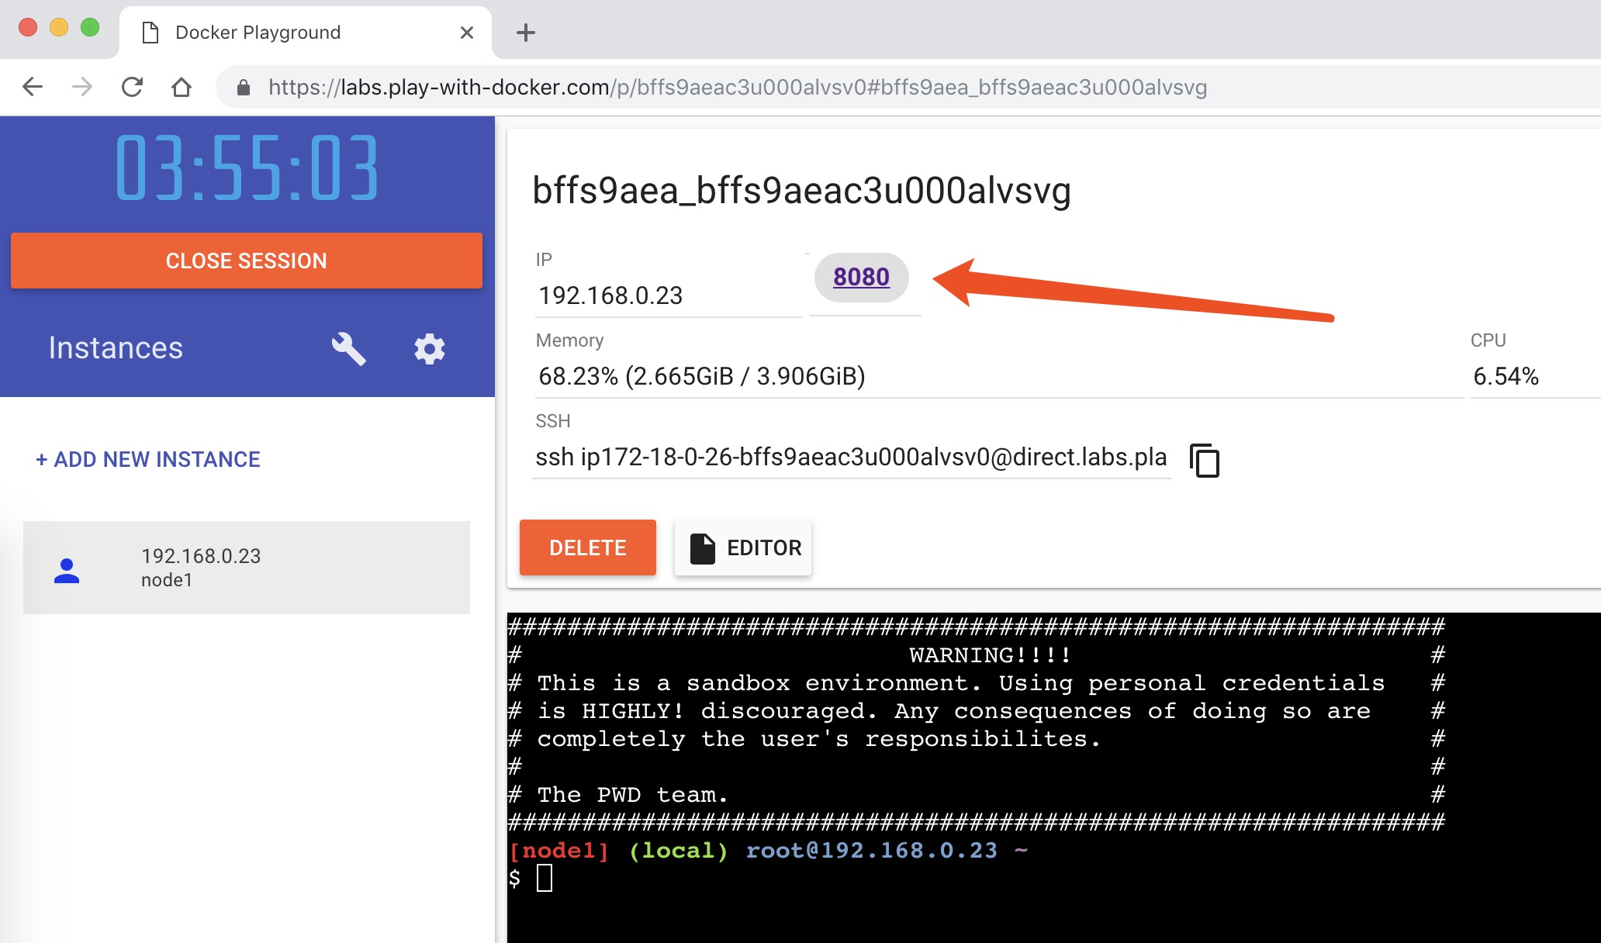Click the wrench icon beside Instances
The height and width of the screenshot is (943, 1601).
point(348,349)
